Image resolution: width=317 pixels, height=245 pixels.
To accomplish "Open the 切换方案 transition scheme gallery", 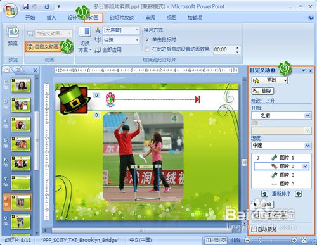I will point(85,40).
